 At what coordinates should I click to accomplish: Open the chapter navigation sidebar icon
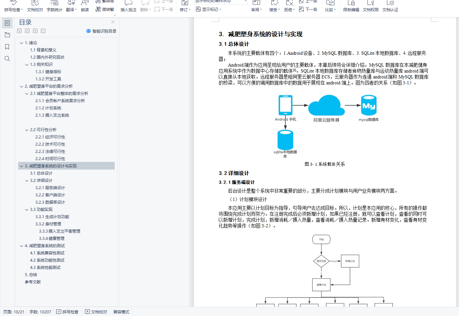7,35
